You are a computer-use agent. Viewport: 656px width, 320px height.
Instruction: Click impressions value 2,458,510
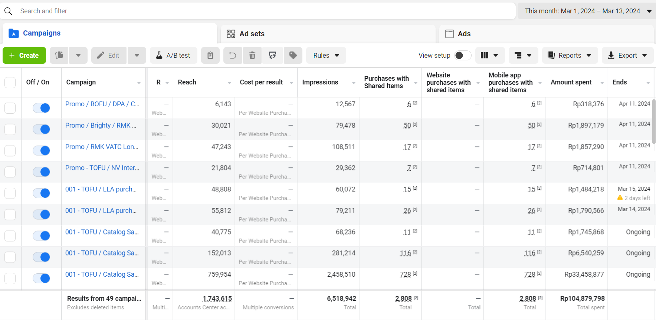tap(341, 274)
